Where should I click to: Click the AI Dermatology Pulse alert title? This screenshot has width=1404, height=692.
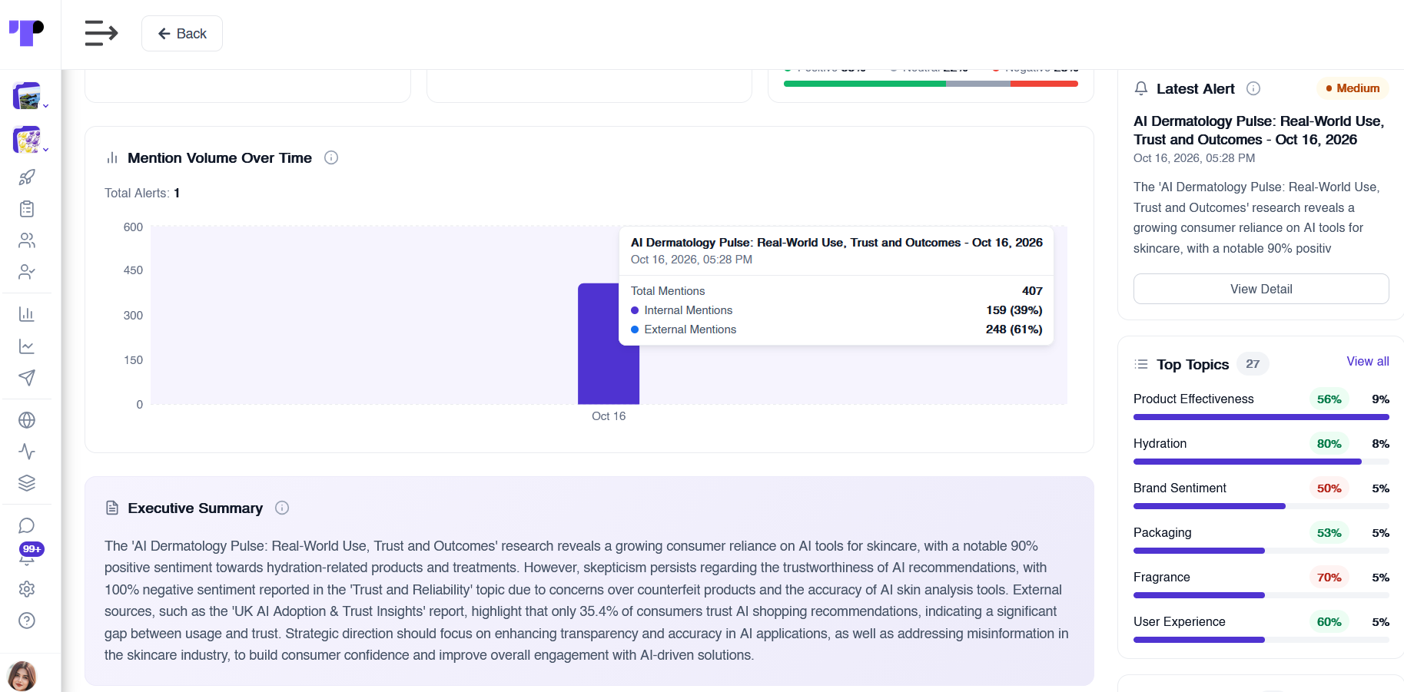pyautogui.click(x=1259, y=131)
